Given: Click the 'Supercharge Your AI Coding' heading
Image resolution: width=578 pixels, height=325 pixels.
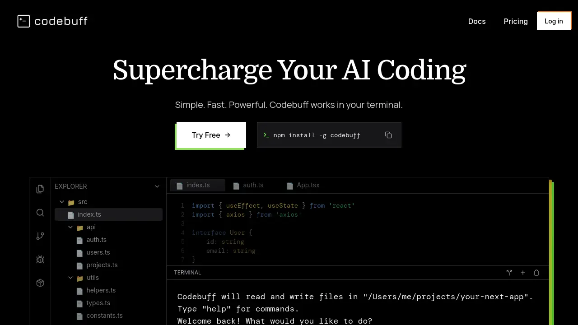Looking at the screenshot, I should pos(289,70).
